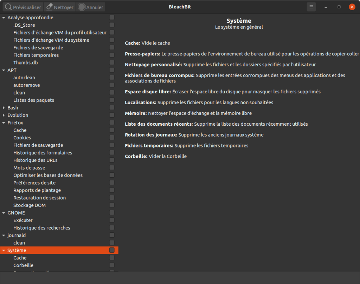Click the magnifier icon on Prévisualiser
This screenshot has width=360, height=284.
click(x=9, y=7)
